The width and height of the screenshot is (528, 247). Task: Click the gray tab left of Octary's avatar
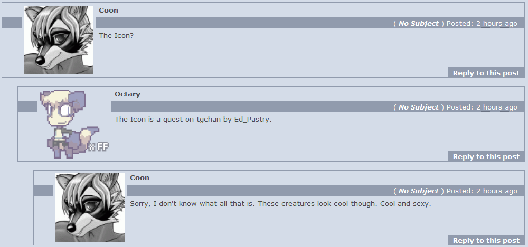coord(27,107)
